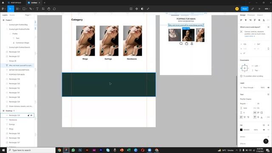Viewport: 272px width, 153px height.
Task: Click the Share button
Action: pos(245,8)
